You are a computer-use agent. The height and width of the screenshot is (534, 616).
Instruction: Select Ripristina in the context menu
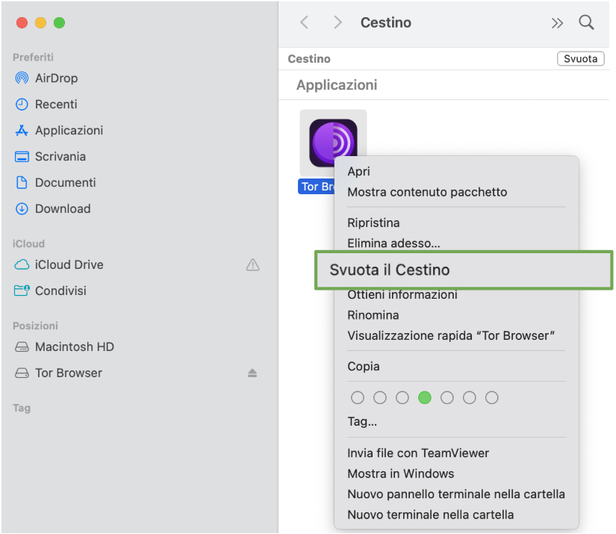(x=373, y=223)
